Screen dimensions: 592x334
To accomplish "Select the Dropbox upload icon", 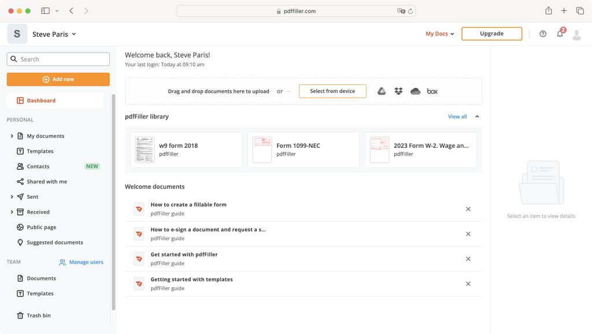I will pyautogui.click(x=398, y=91).
